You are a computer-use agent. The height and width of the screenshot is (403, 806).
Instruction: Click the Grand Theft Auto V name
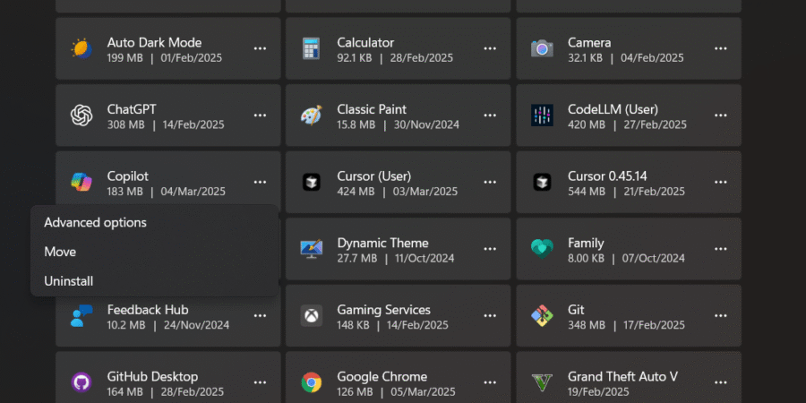[x=622, y=377]
